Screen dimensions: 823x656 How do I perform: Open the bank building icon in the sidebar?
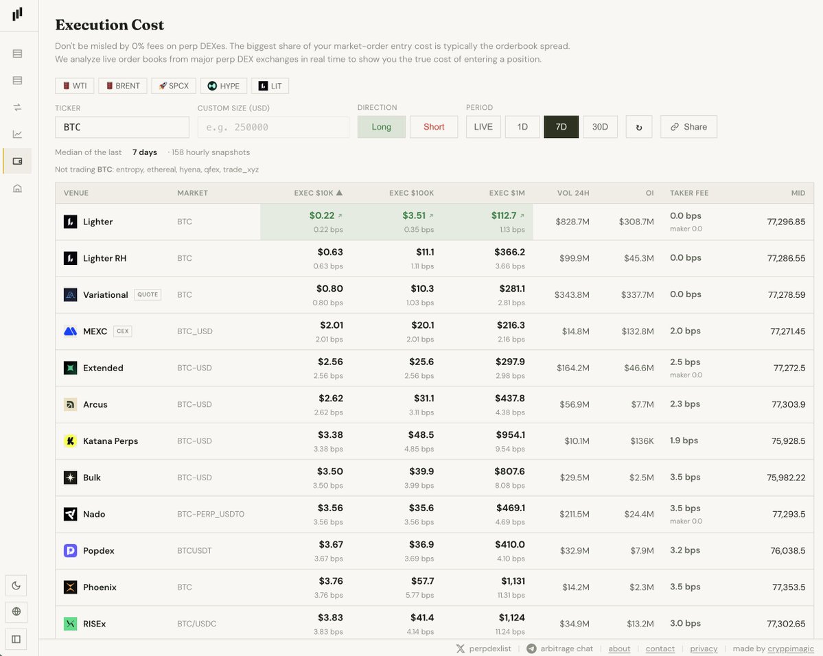17,189
